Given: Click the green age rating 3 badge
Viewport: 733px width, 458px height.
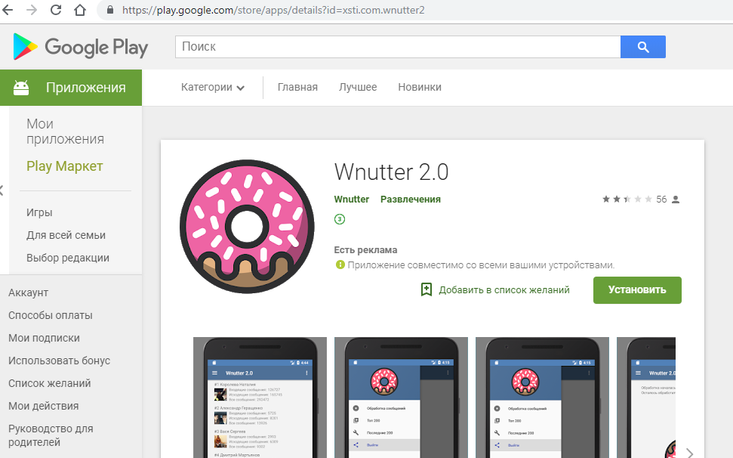Looking at the screenshot, I should coord(340,219).
